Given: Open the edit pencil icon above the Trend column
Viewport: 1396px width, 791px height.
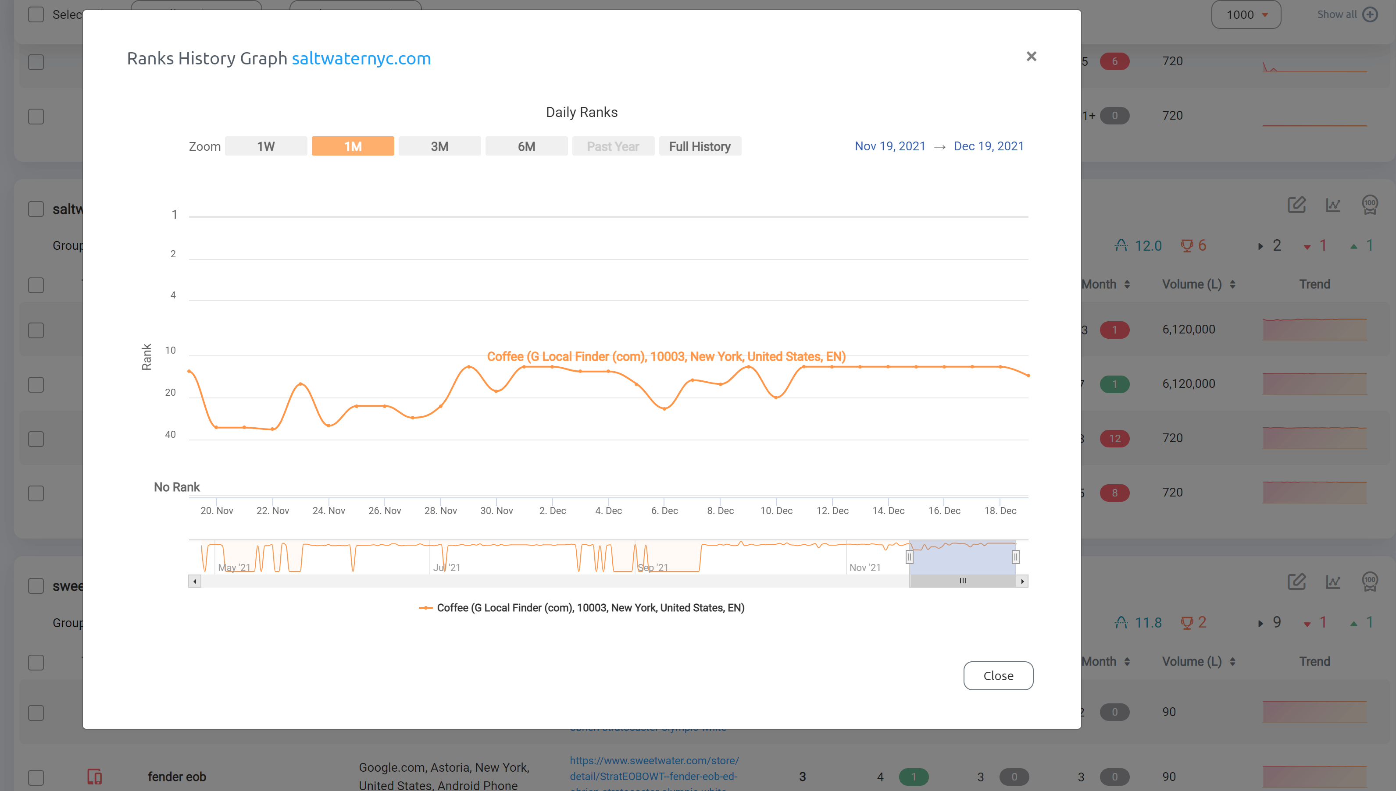Looking at the screenshot, I should 1297,205.
